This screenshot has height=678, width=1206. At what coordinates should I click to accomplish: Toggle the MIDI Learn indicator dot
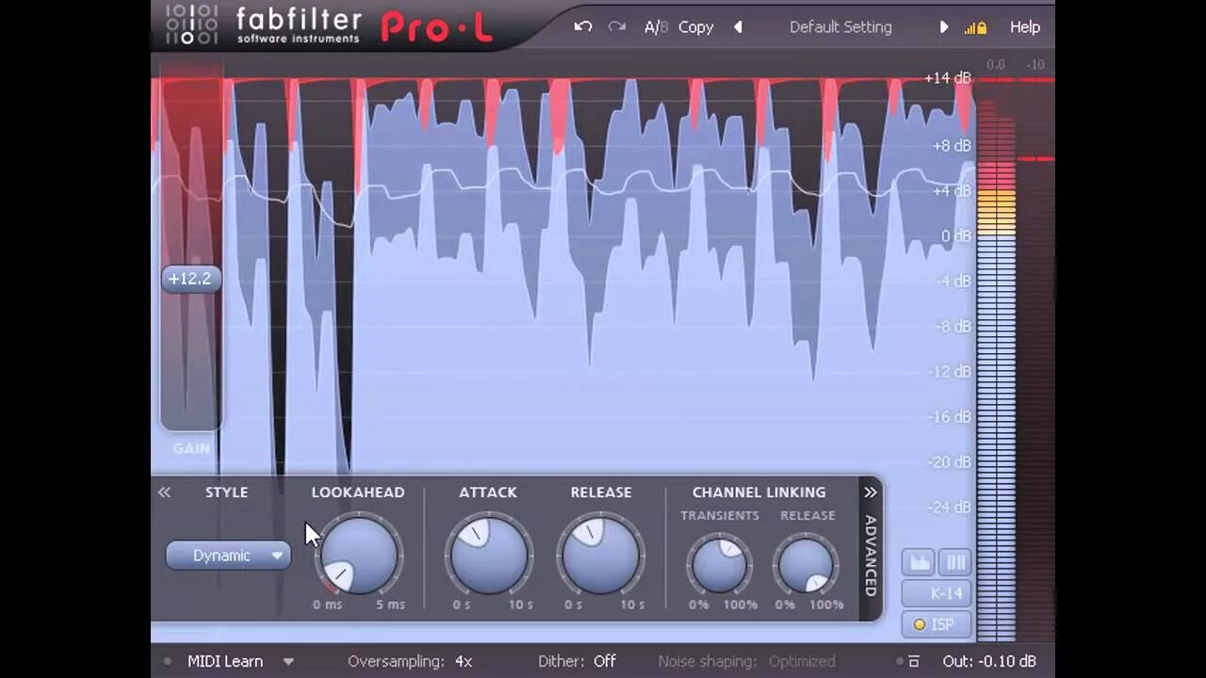coord(169,661)
